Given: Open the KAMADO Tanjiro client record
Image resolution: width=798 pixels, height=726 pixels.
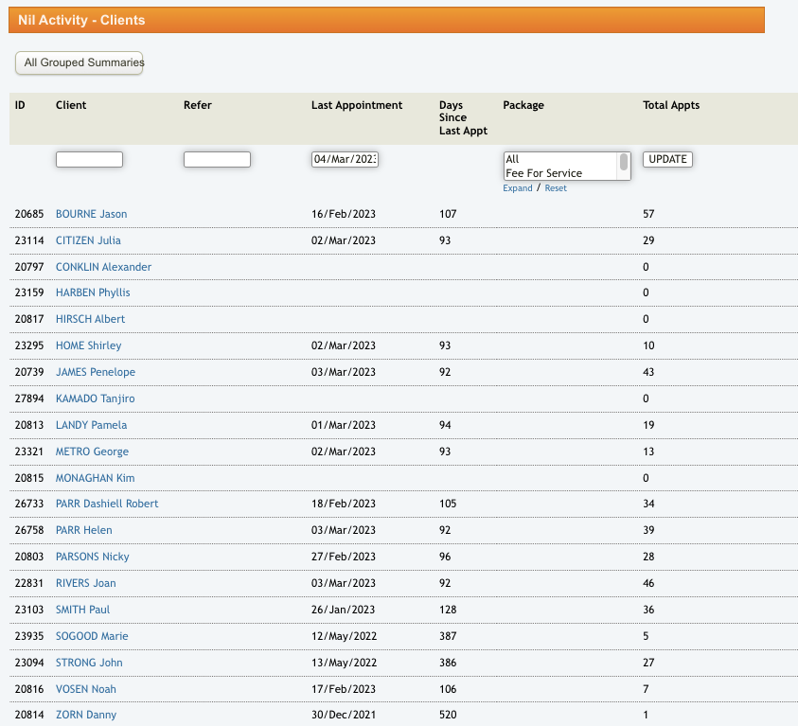Looking at the screenshot, I should coord(95,399).
